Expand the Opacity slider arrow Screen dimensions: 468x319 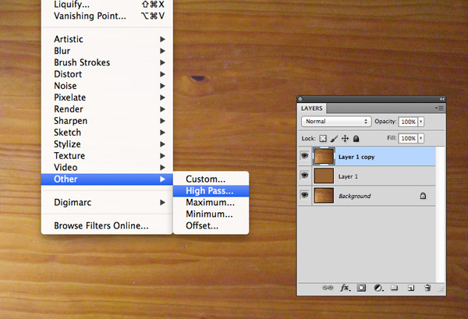point(421,122)
